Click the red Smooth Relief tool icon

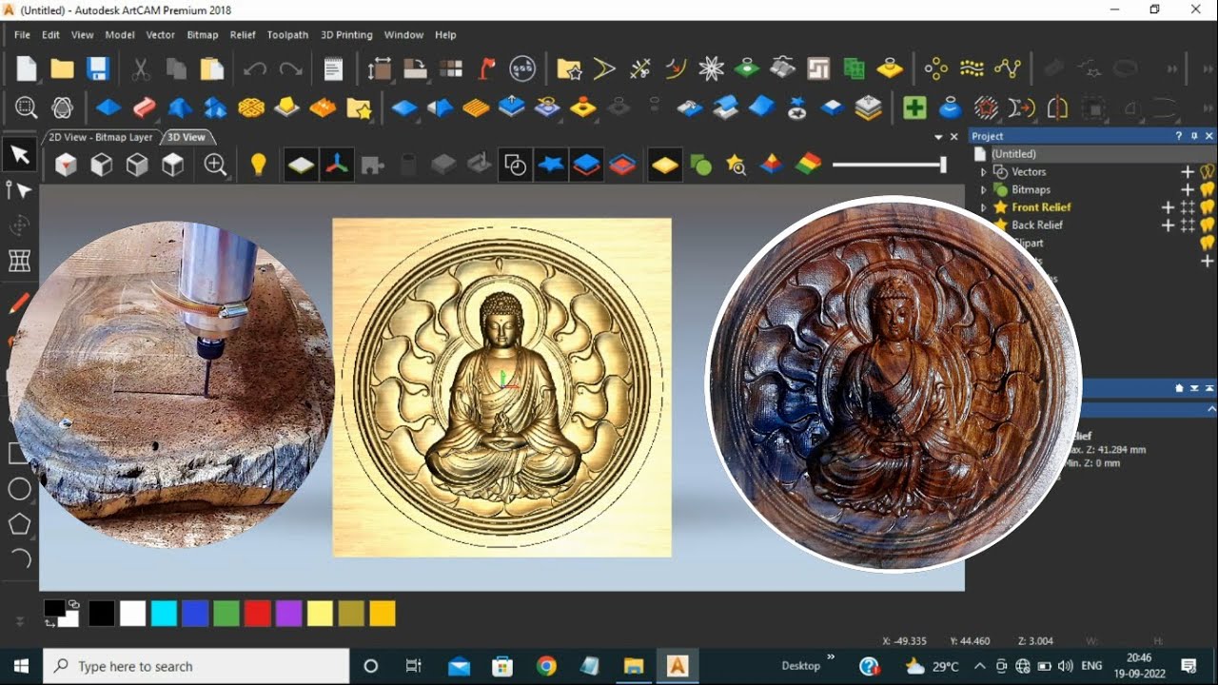(144, 108)
